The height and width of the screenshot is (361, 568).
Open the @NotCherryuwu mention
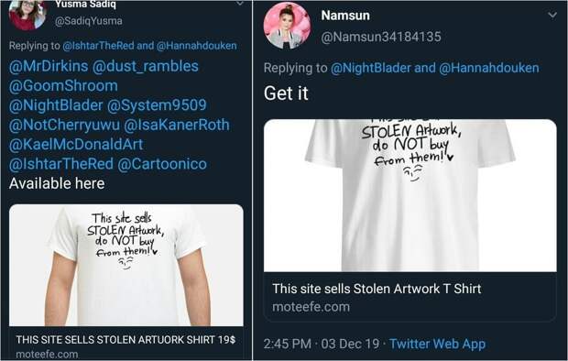coord(64,125)
